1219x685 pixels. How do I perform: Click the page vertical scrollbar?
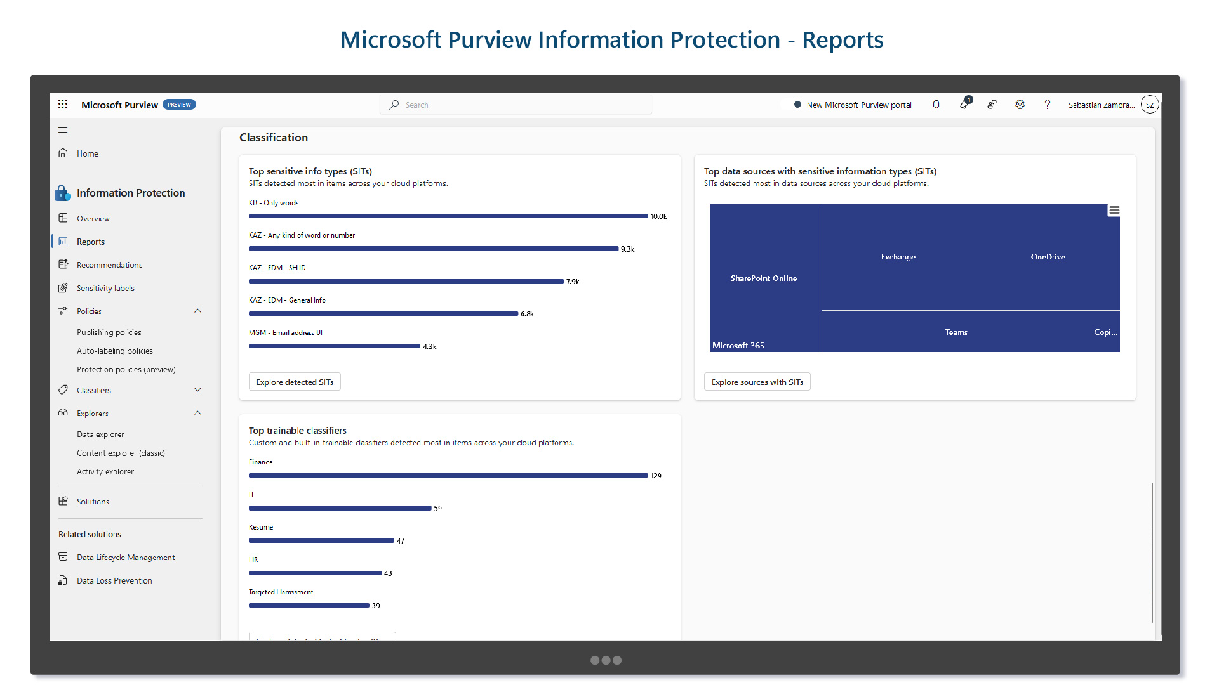coord(1152,552)
